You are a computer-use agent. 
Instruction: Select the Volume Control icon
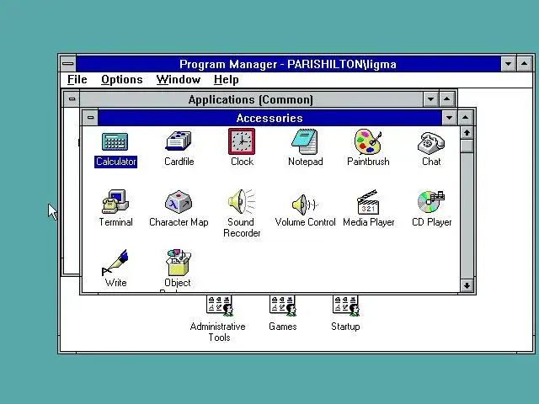pyautogui.click(x=305, y=205)
